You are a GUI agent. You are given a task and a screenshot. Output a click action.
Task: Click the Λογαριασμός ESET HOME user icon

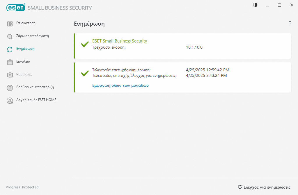[x=10, y=101]
